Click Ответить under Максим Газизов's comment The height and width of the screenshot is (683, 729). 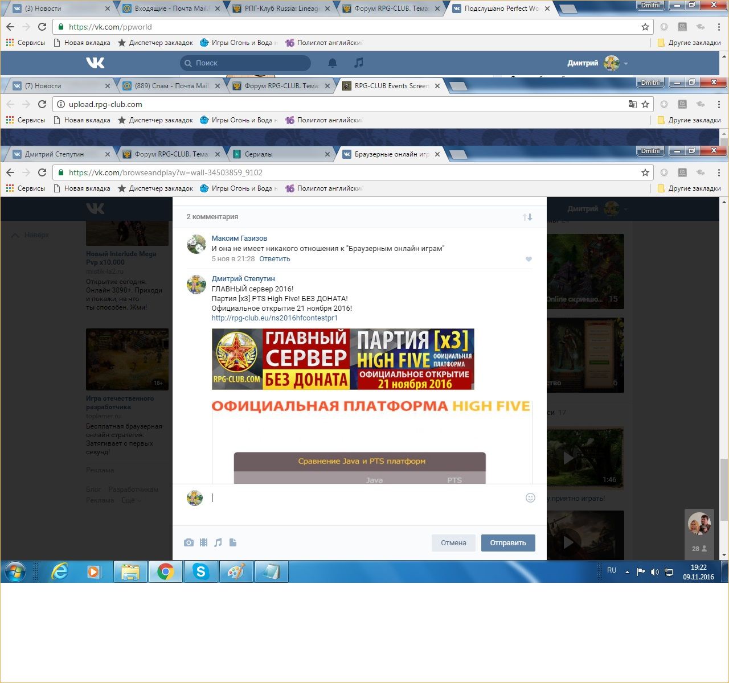[275, 259]
